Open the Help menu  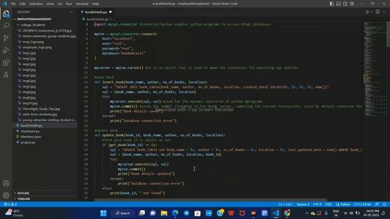(96, 4)
